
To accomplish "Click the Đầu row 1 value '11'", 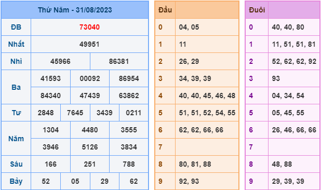I will pos(183,44).
